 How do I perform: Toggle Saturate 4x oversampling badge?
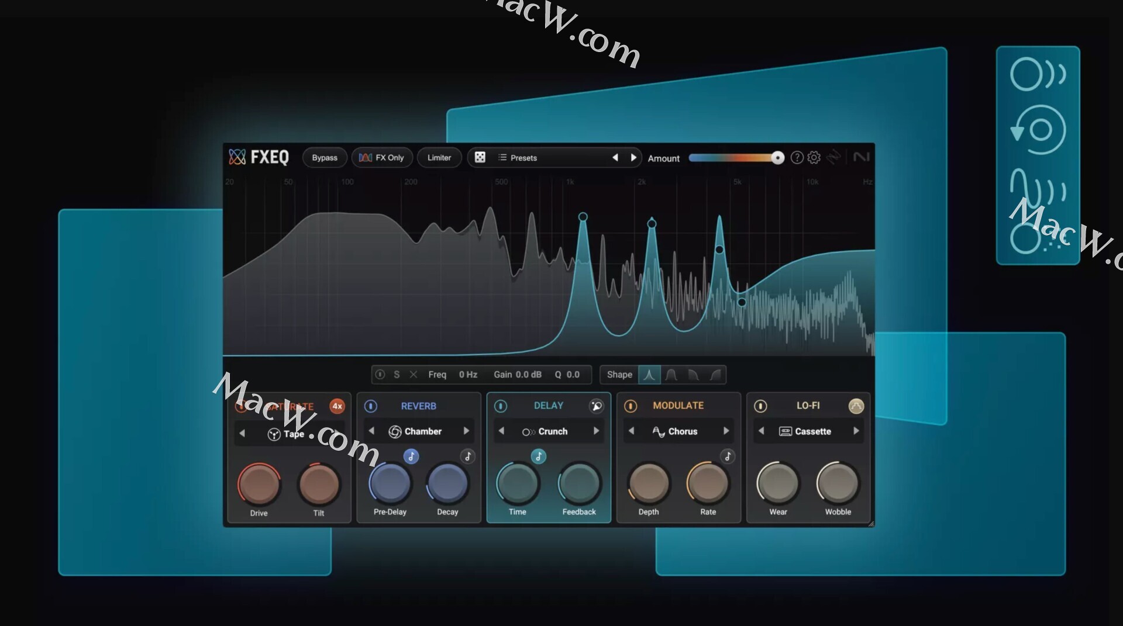tap(337, 406)
